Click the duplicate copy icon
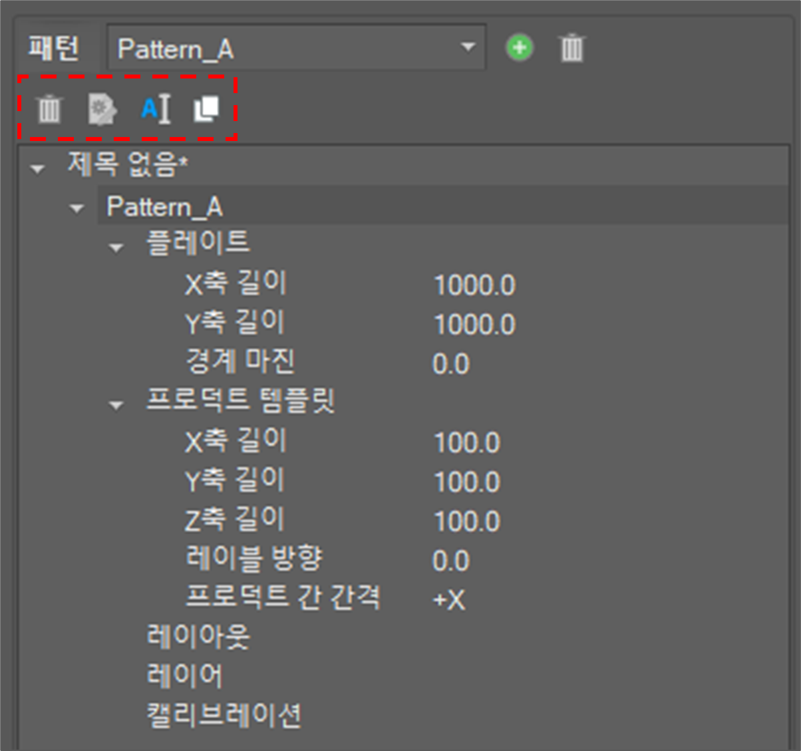The width and height of the screenshot is (801, 751). [x=206, y=108]
